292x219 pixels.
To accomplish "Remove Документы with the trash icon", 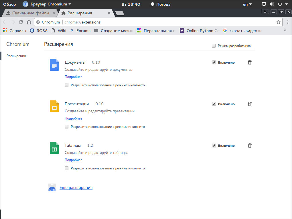I will (x=249, y=62).
